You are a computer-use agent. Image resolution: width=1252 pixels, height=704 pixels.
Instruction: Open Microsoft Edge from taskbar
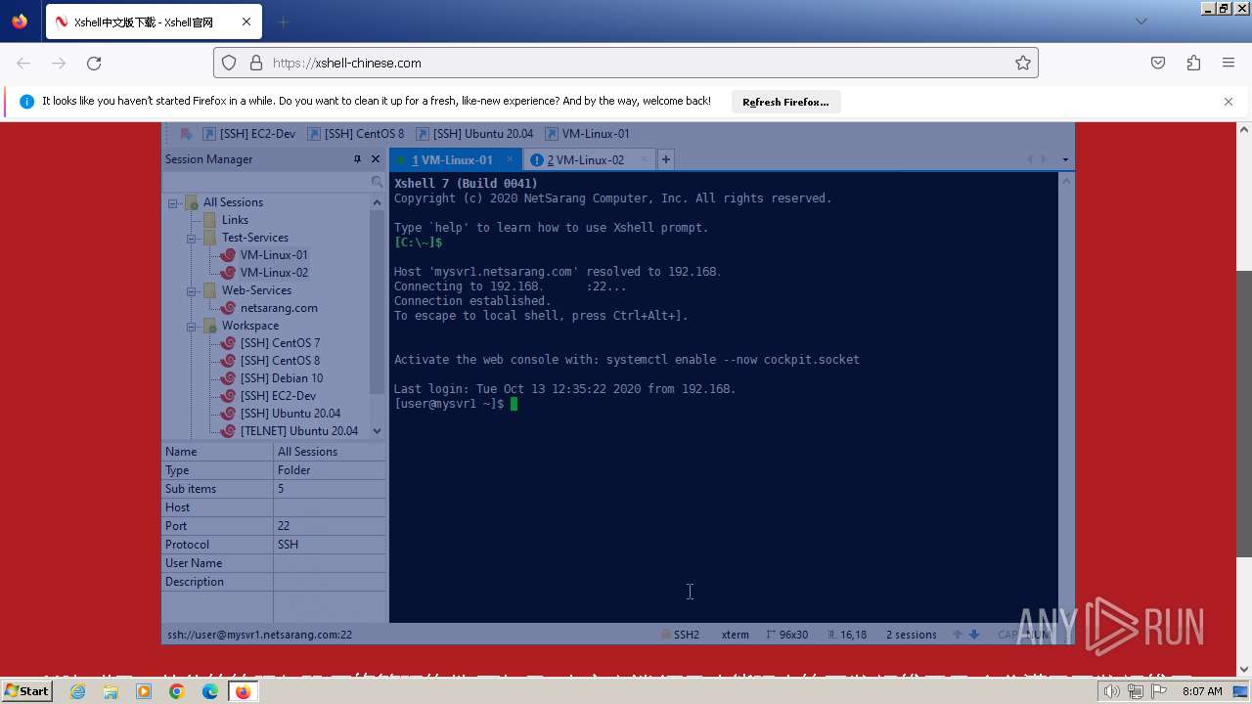[x=209, y=691]
